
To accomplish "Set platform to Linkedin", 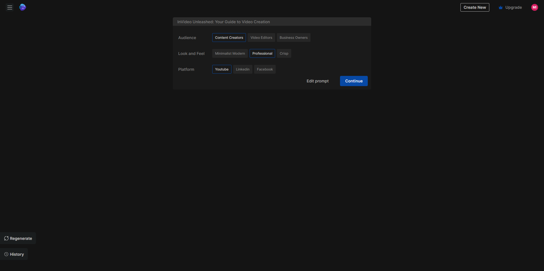I will pos(243,69).
